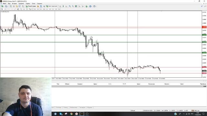Select the standard cursor tool
The image size is (207, 116).
[x=2, y=9]
